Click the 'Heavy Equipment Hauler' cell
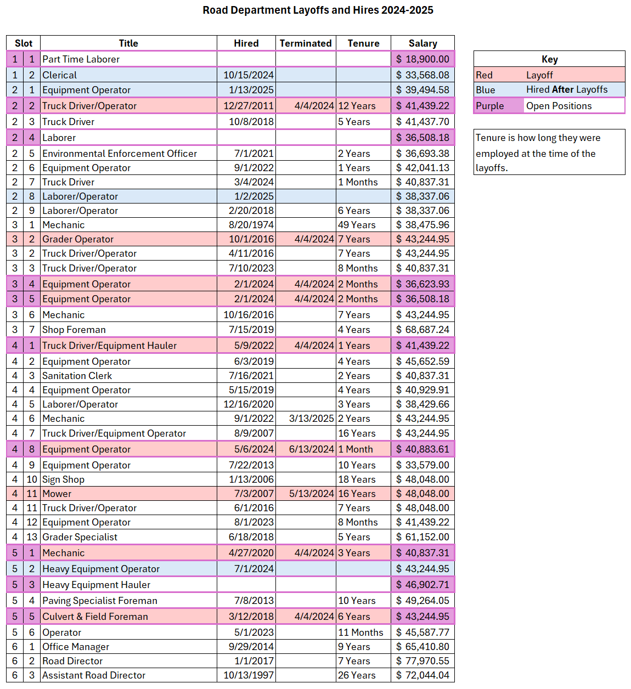 [128, 585]
